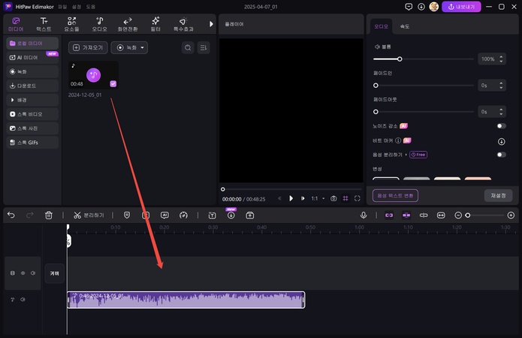Click the 볼륨 volume slider handle
Image resolution: width=522 pixels, height=338 pixels.
click(399, 59)
